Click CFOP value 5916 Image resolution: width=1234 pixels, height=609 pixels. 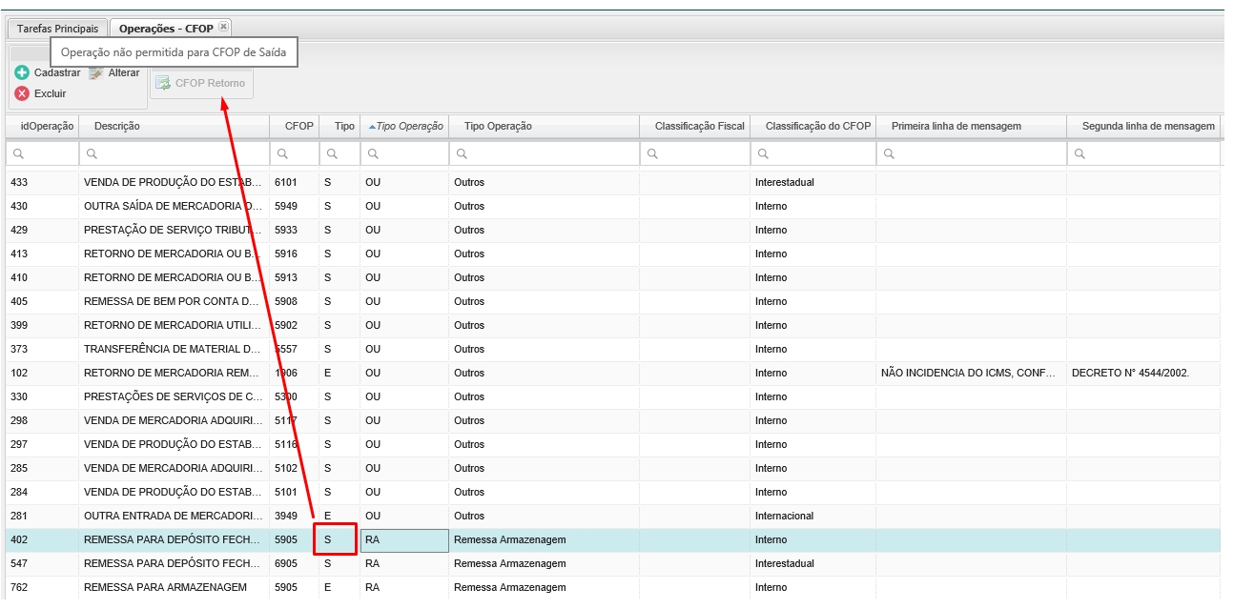pyautogui.click(x=286, y=254)
